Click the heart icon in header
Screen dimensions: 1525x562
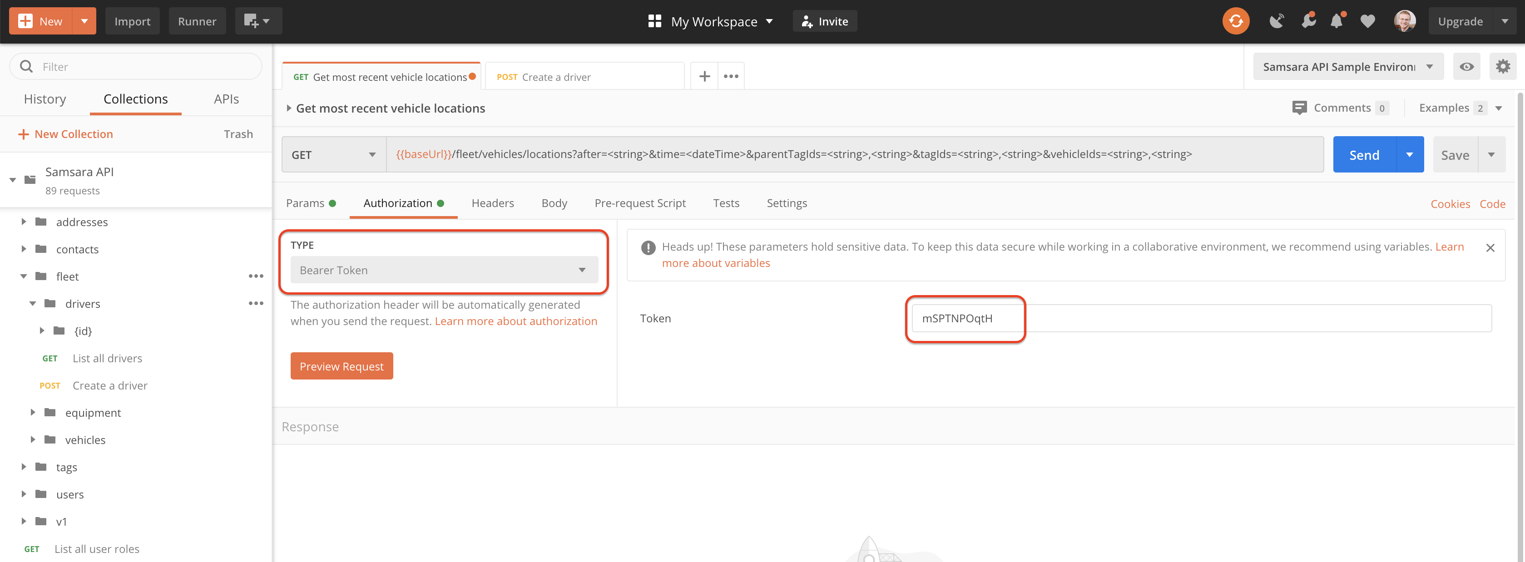click(x=1367, y=21)
